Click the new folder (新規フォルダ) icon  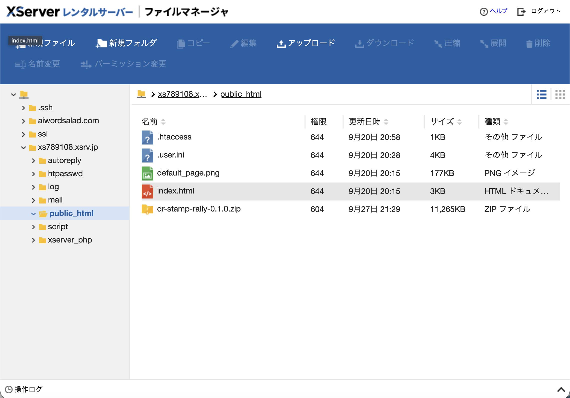pos(101,43)
